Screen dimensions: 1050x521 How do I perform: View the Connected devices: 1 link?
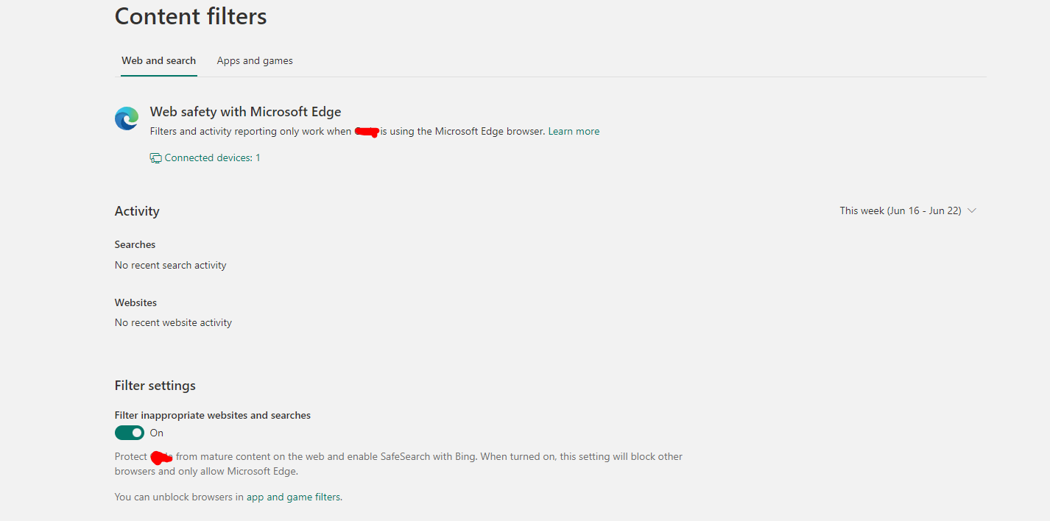coord(205,158)
